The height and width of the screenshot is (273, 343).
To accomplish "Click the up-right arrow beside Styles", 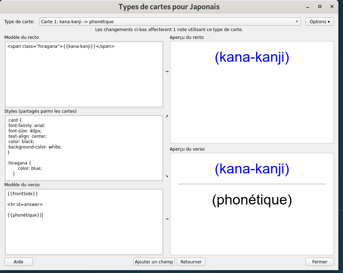I will tap(167, 116).
